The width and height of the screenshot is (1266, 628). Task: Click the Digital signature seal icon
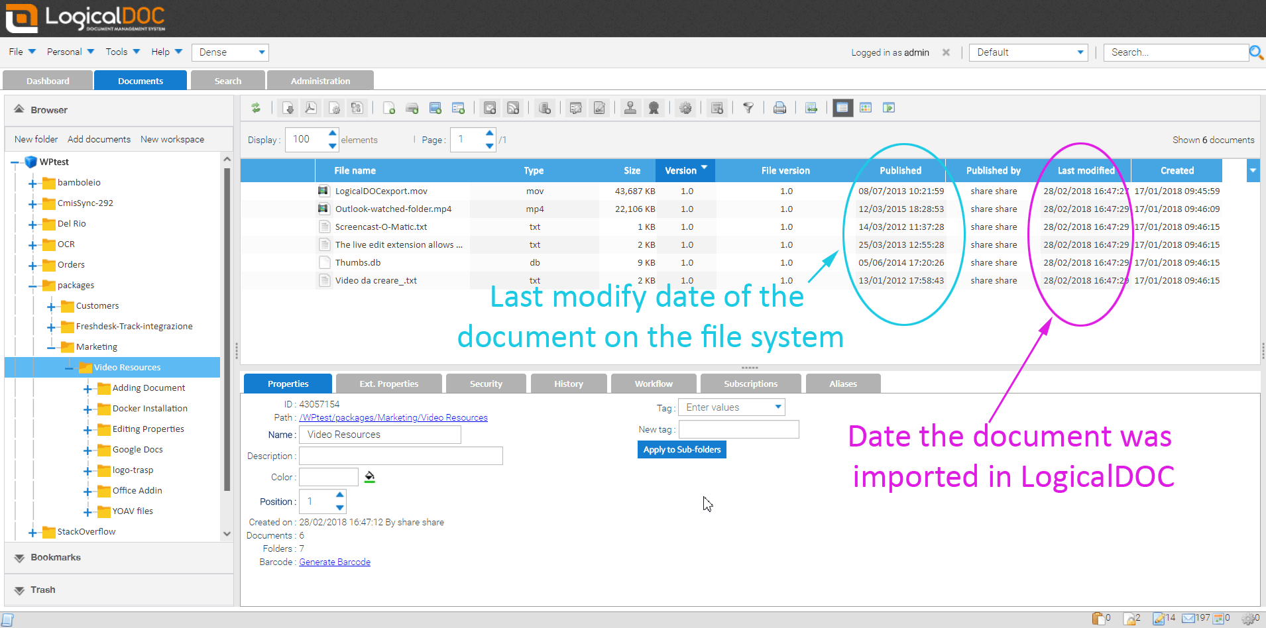(x=654, y=108)
